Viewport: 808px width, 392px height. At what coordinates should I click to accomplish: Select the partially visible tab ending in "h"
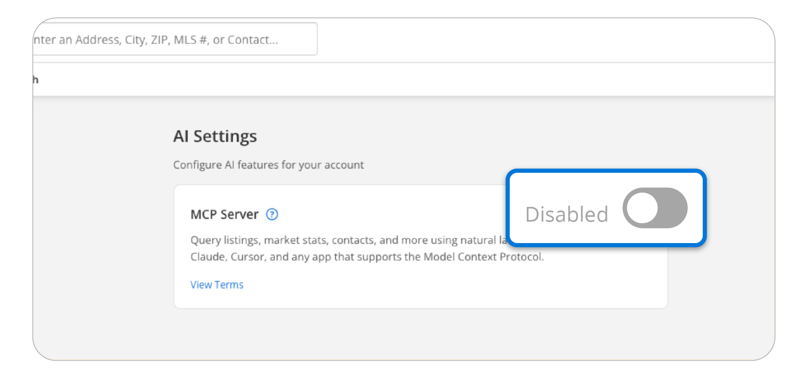coord(36,80)
